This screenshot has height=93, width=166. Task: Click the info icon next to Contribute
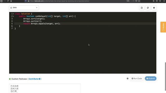coord(39,79)
